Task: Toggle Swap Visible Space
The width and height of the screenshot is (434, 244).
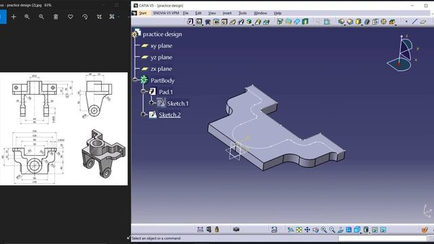Action: (x=383, y=230)
